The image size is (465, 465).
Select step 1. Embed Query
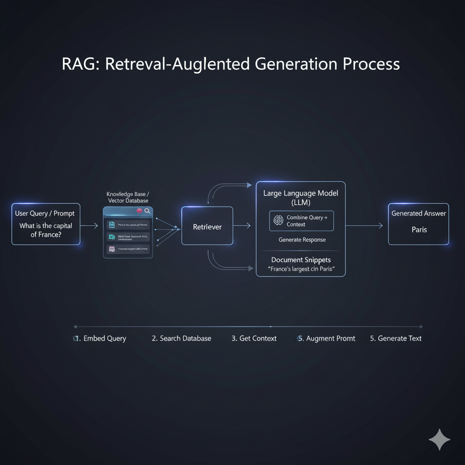[100, 338]
